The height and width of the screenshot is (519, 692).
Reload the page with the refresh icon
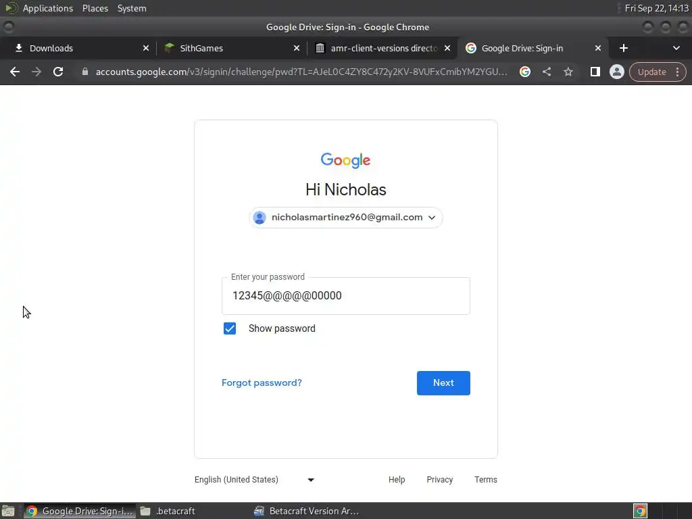(58, 72)
